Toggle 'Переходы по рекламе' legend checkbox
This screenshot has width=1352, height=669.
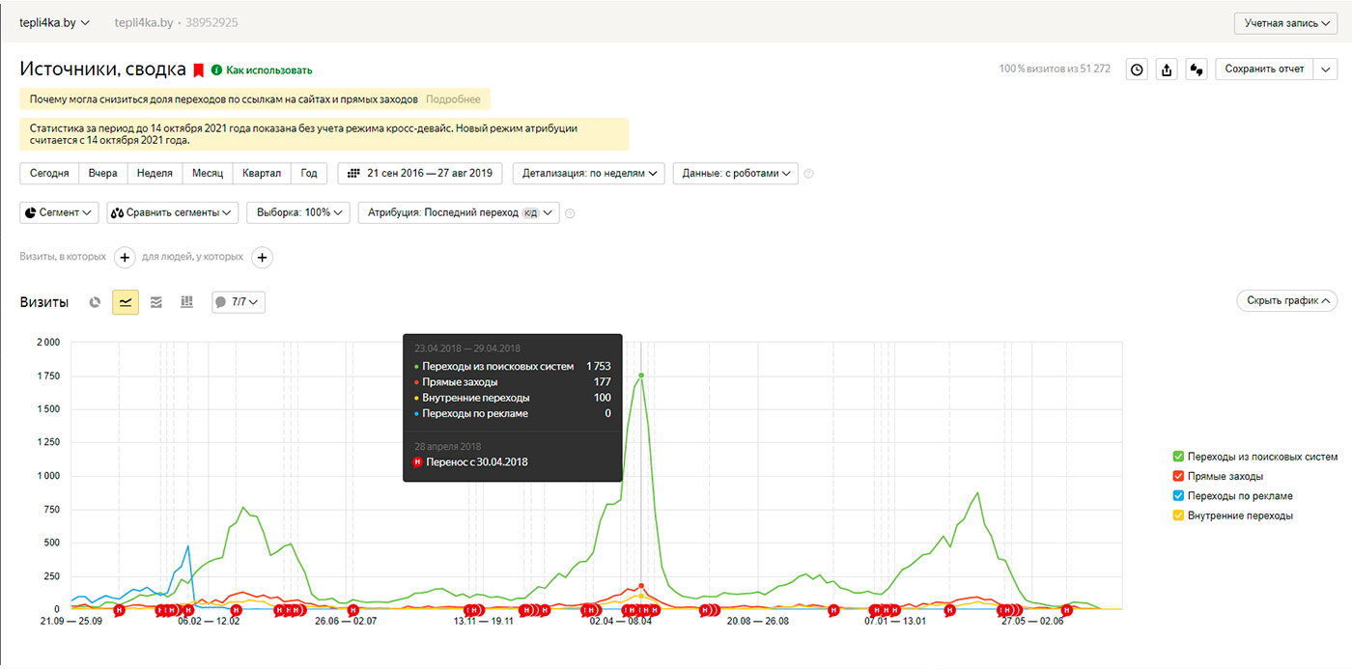(x=1178, y=496)
